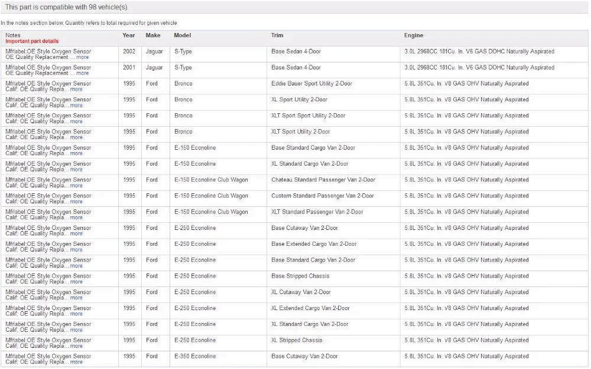Expand 'more' for Bronco Eddie Bauer row
The image size is (591, 369).
click(x=76, y=90)
